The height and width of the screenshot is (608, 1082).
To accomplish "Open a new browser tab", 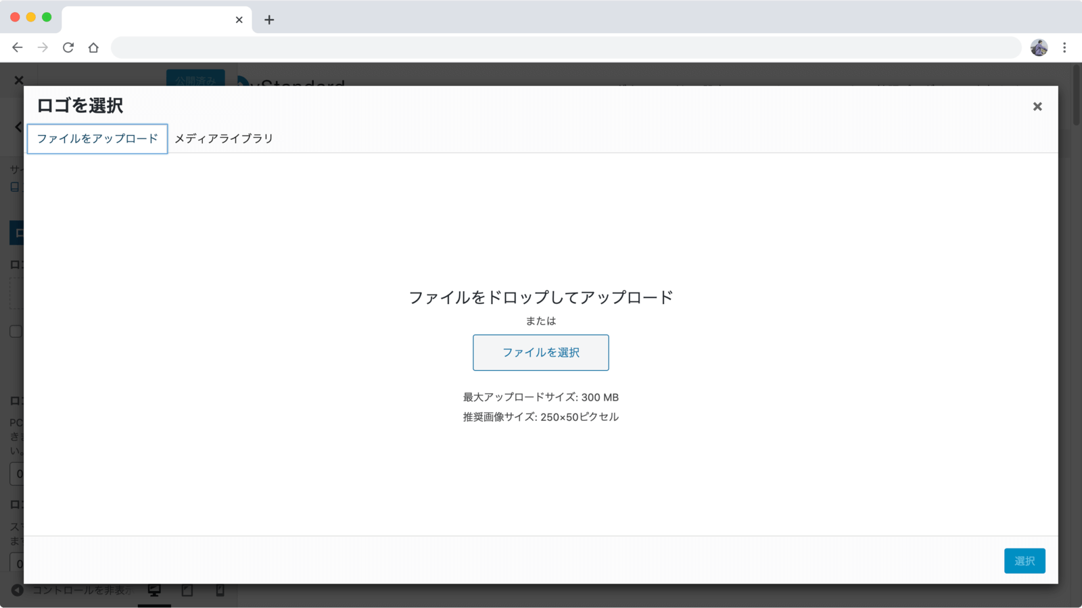I will (269, 20).
